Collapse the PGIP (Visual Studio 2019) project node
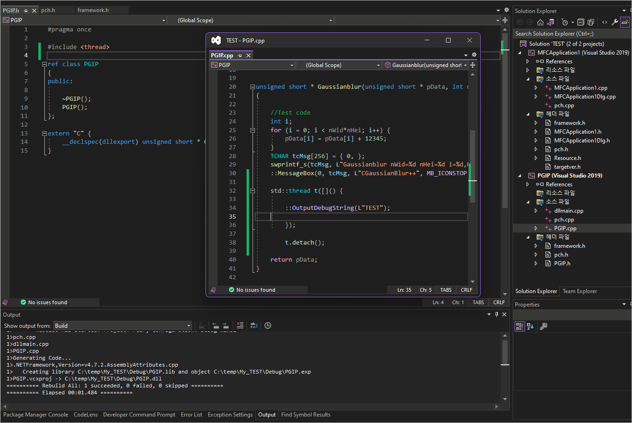This screenshot has width=632, height=423. coord(520,176)
